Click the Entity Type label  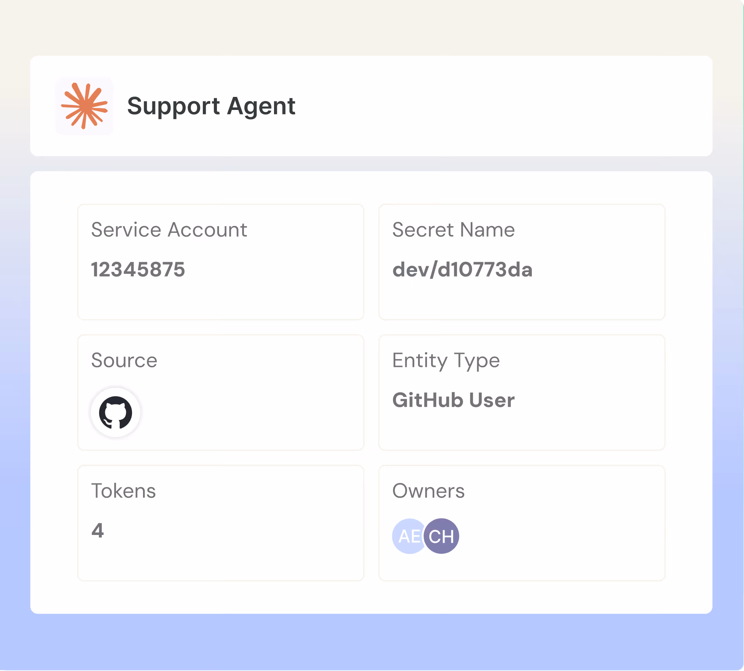446,361
